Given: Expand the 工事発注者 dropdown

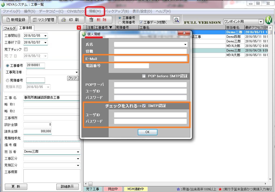Looking at the screenshot, I should click(x=77, y=72).
